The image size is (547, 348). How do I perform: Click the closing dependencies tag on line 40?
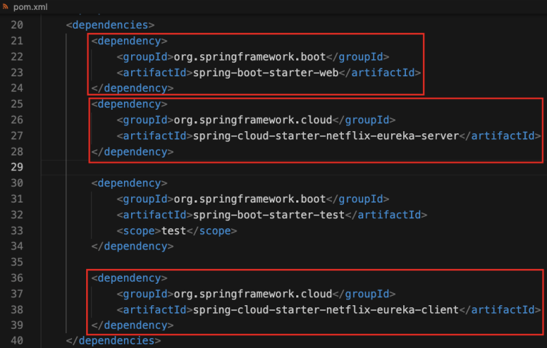point(114,341)
